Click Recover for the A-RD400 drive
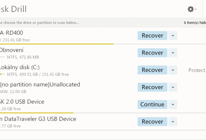The width and height of the screenshot is (206, 140). pos(152,36)
